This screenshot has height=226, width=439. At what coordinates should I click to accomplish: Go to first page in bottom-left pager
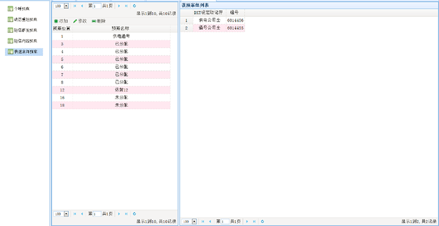tap(75, 214)
